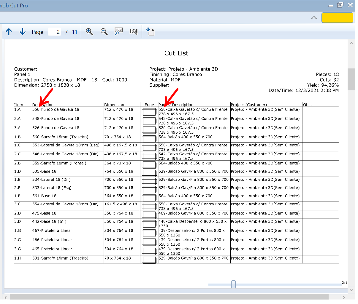Collapse panel with the chevron-up icon
This screenshot has height=304, width=358.
pos(314,18)
